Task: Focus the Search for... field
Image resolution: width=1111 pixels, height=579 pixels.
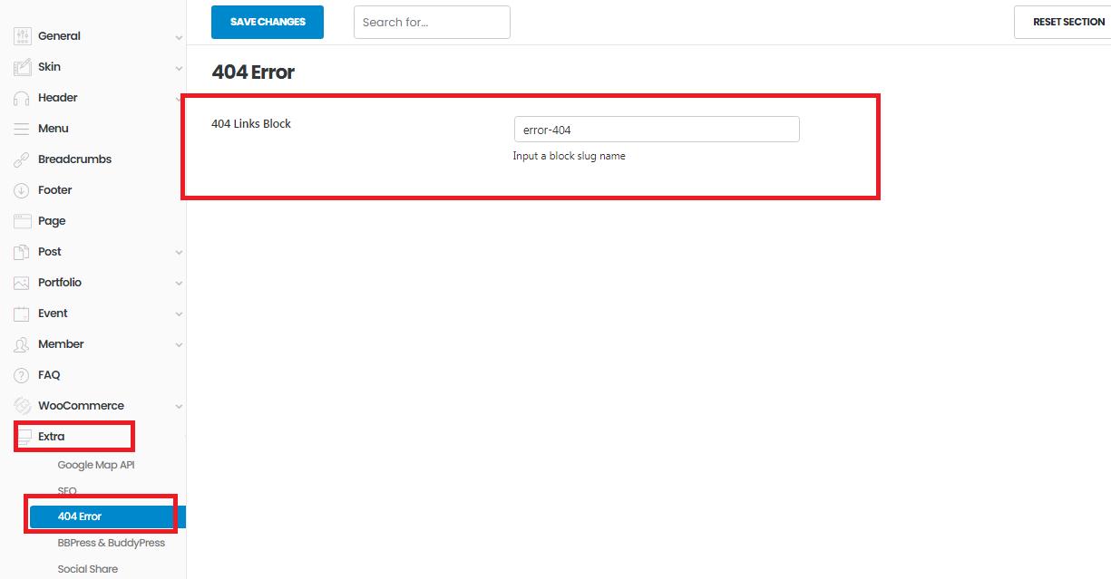Action: tap(432, 22)
